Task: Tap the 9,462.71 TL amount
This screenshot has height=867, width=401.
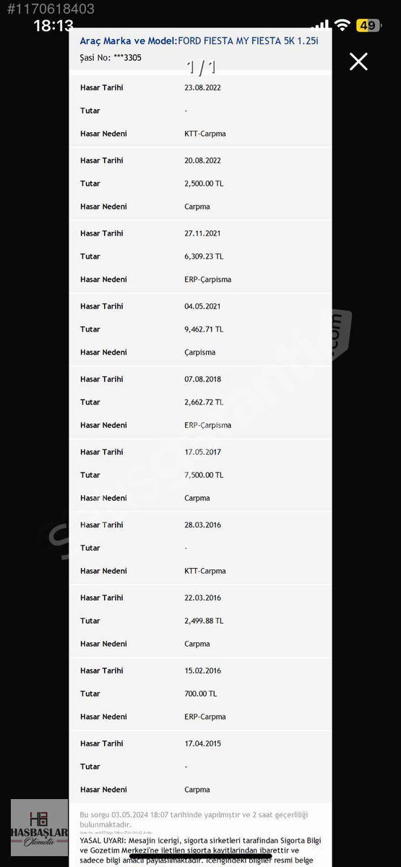Action: click(204, 329)
